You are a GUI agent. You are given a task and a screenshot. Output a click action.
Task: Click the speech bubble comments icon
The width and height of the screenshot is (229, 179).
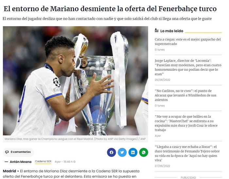tap(7, 152)
